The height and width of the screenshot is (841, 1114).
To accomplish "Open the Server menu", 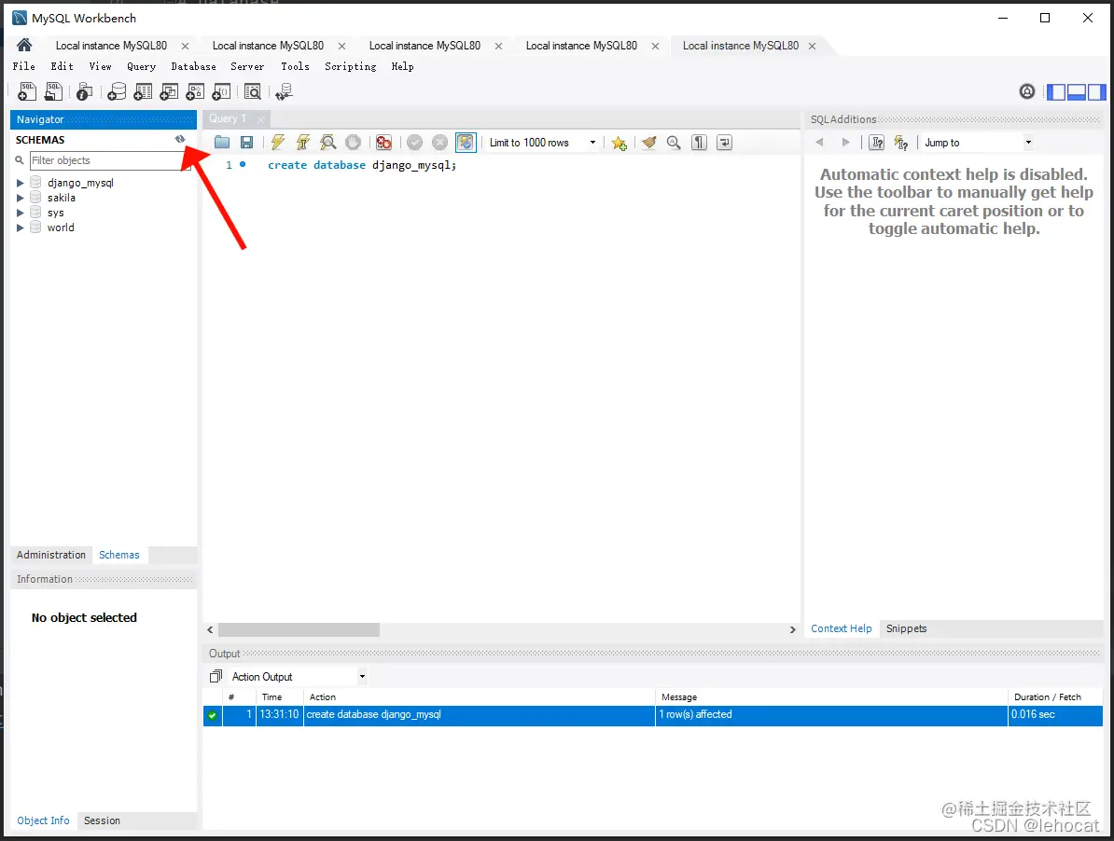I will pyautogui.click(x=247, y=67).
